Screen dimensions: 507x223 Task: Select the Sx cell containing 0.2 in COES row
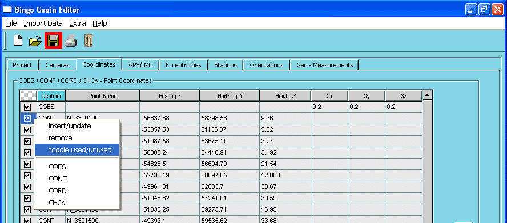tap(329, 107)
